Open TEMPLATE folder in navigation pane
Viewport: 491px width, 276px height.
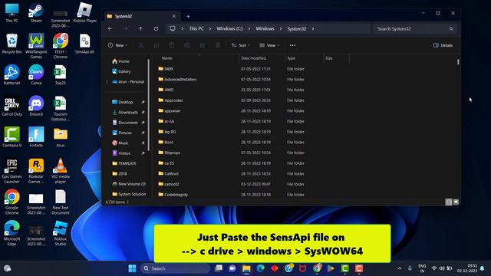point(127,163)
